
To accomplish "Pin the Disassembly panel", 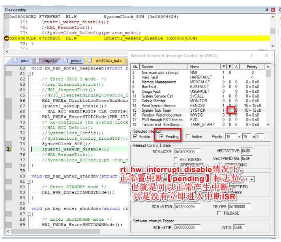I will pos(267,10).
